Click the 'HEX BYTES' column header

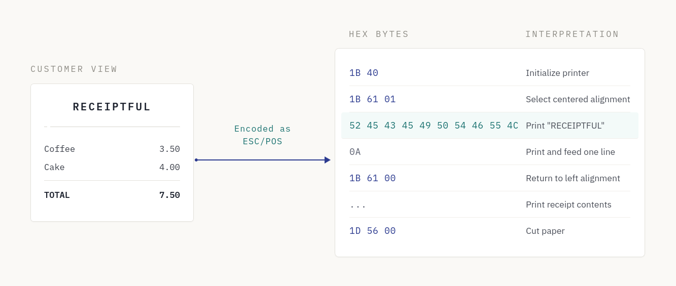coord(379,34)
